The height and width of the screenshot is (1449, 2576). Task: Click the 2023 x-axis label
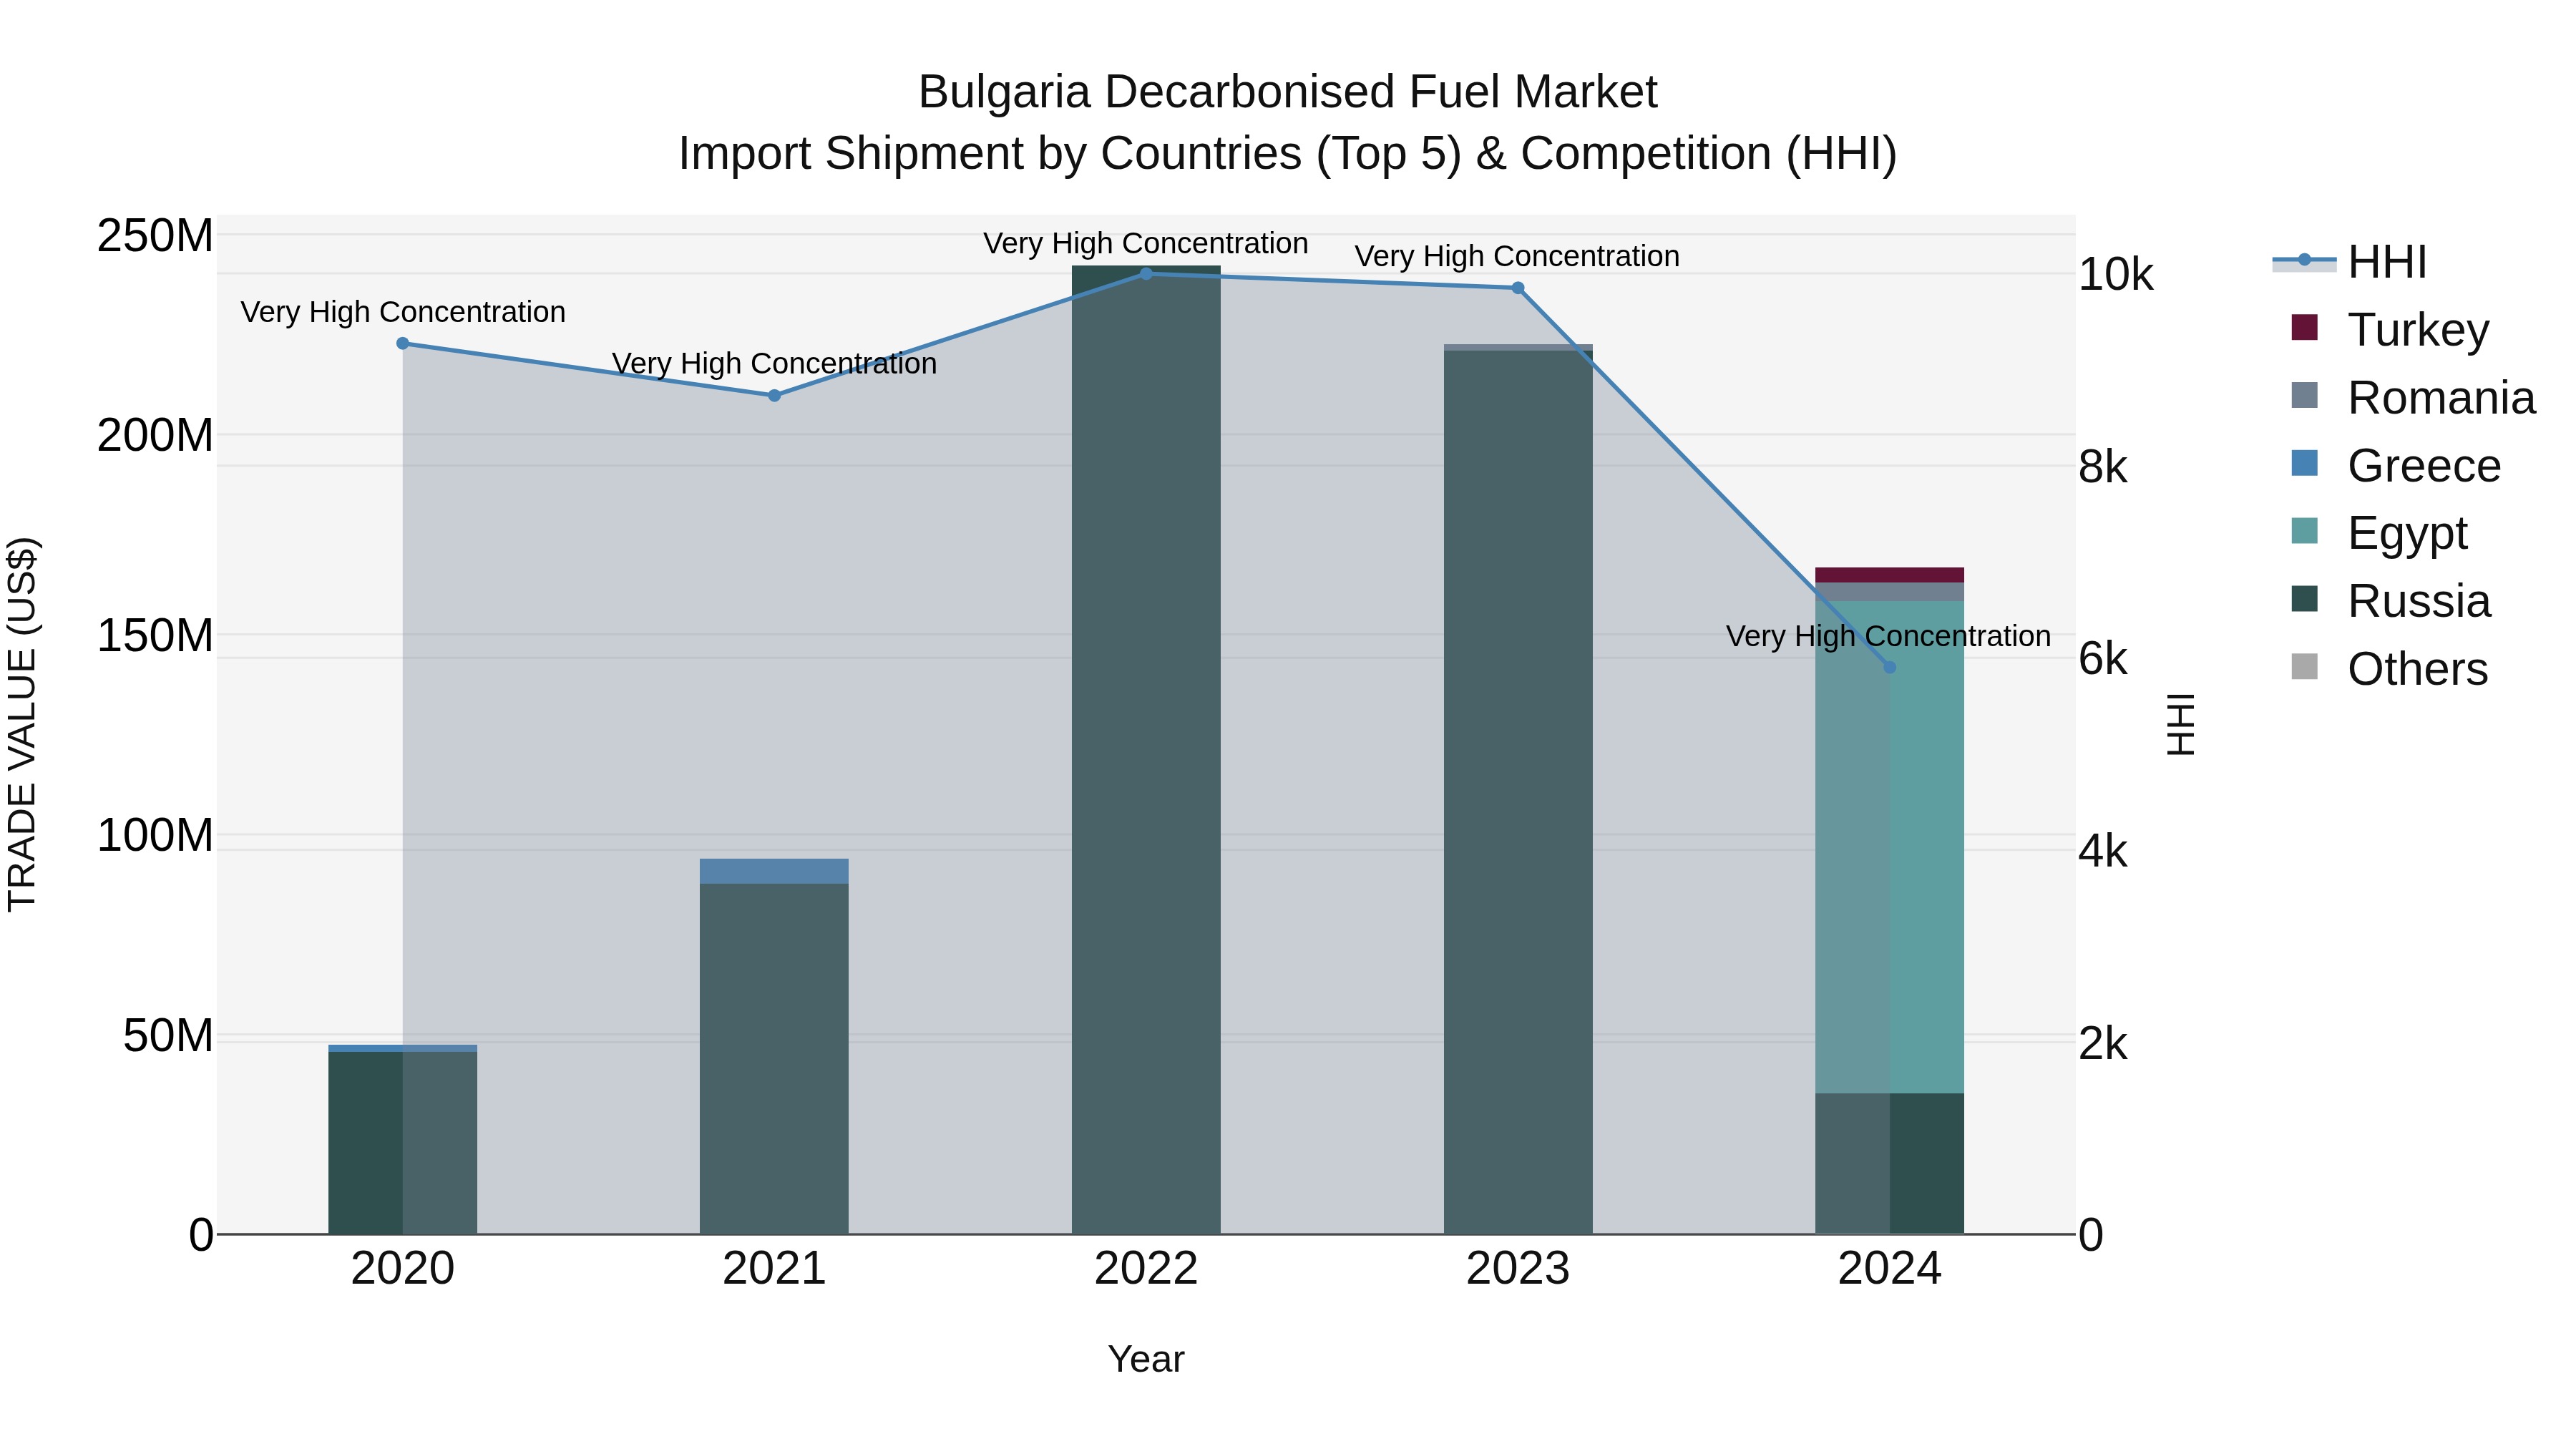click(x=1518, y=1269)
